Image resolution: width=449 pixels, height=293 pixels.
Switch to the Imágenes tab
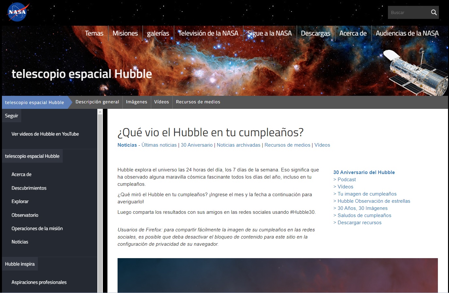coord(136,102)
